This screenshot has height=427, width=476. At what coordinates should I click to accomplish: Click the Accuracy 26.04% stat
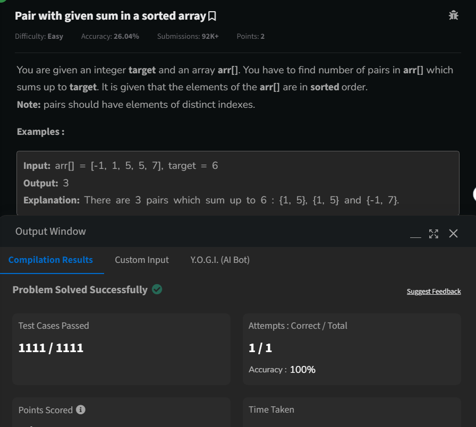[x=110, y=36]
